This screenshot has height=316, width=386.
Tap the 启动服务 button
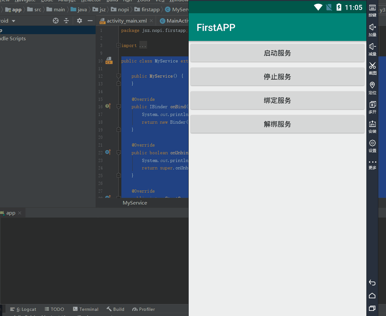point(277,53)
